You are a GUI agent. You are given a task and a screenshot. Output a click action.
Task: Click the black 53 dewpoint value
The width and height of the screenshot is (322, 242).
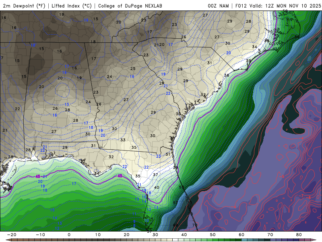[182, 187]
